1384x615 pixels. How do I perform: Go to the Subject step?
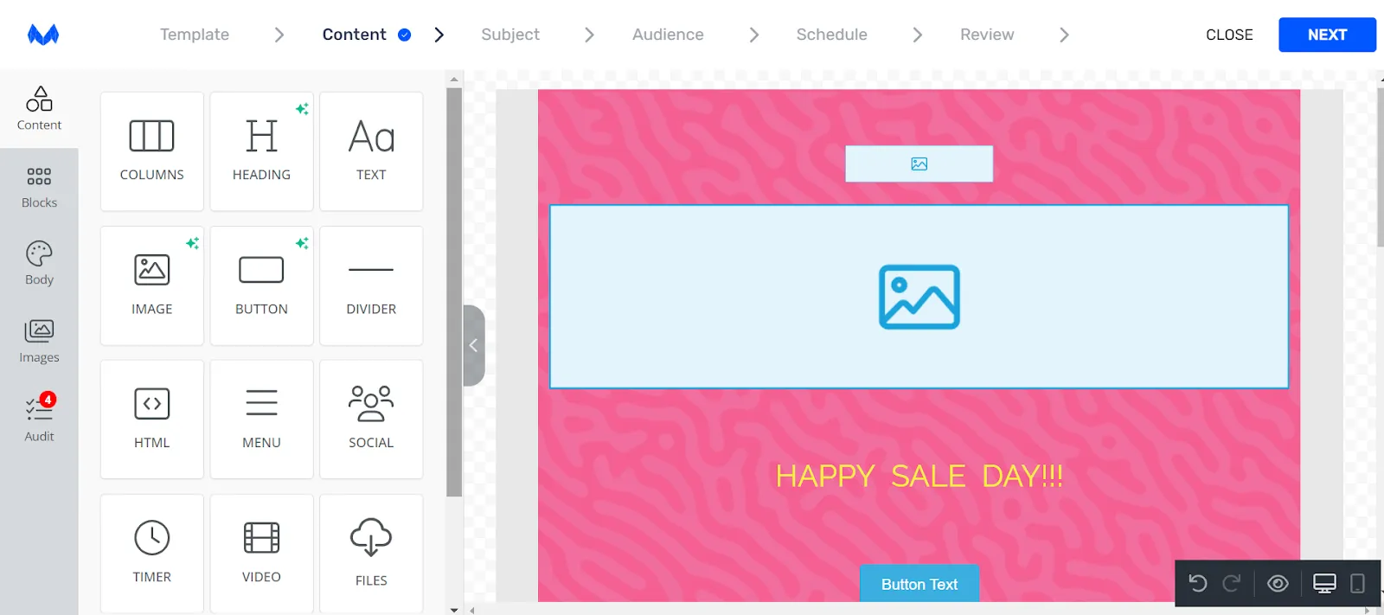[510, 35]
